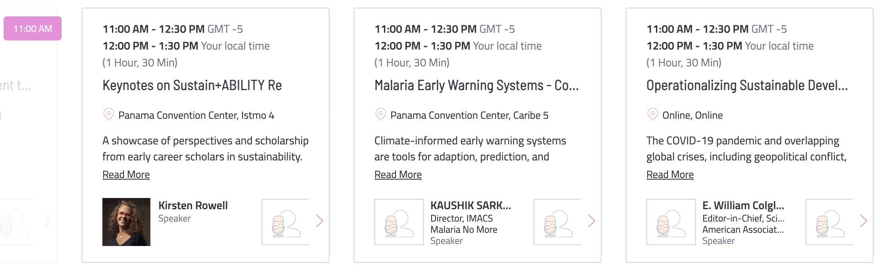Click Kaushik Sarkar's placeholder speaker avatar
The image size is (892, 276).
399,222
